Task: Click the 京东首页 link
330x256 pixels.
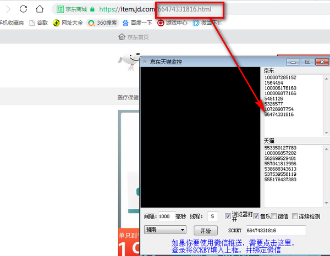Action: [x=134, y=37]
